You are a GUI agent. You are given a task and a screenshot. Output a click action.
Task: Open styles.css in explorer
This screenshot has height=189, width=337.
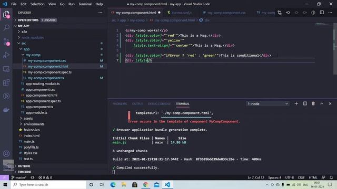click(31, 153)
